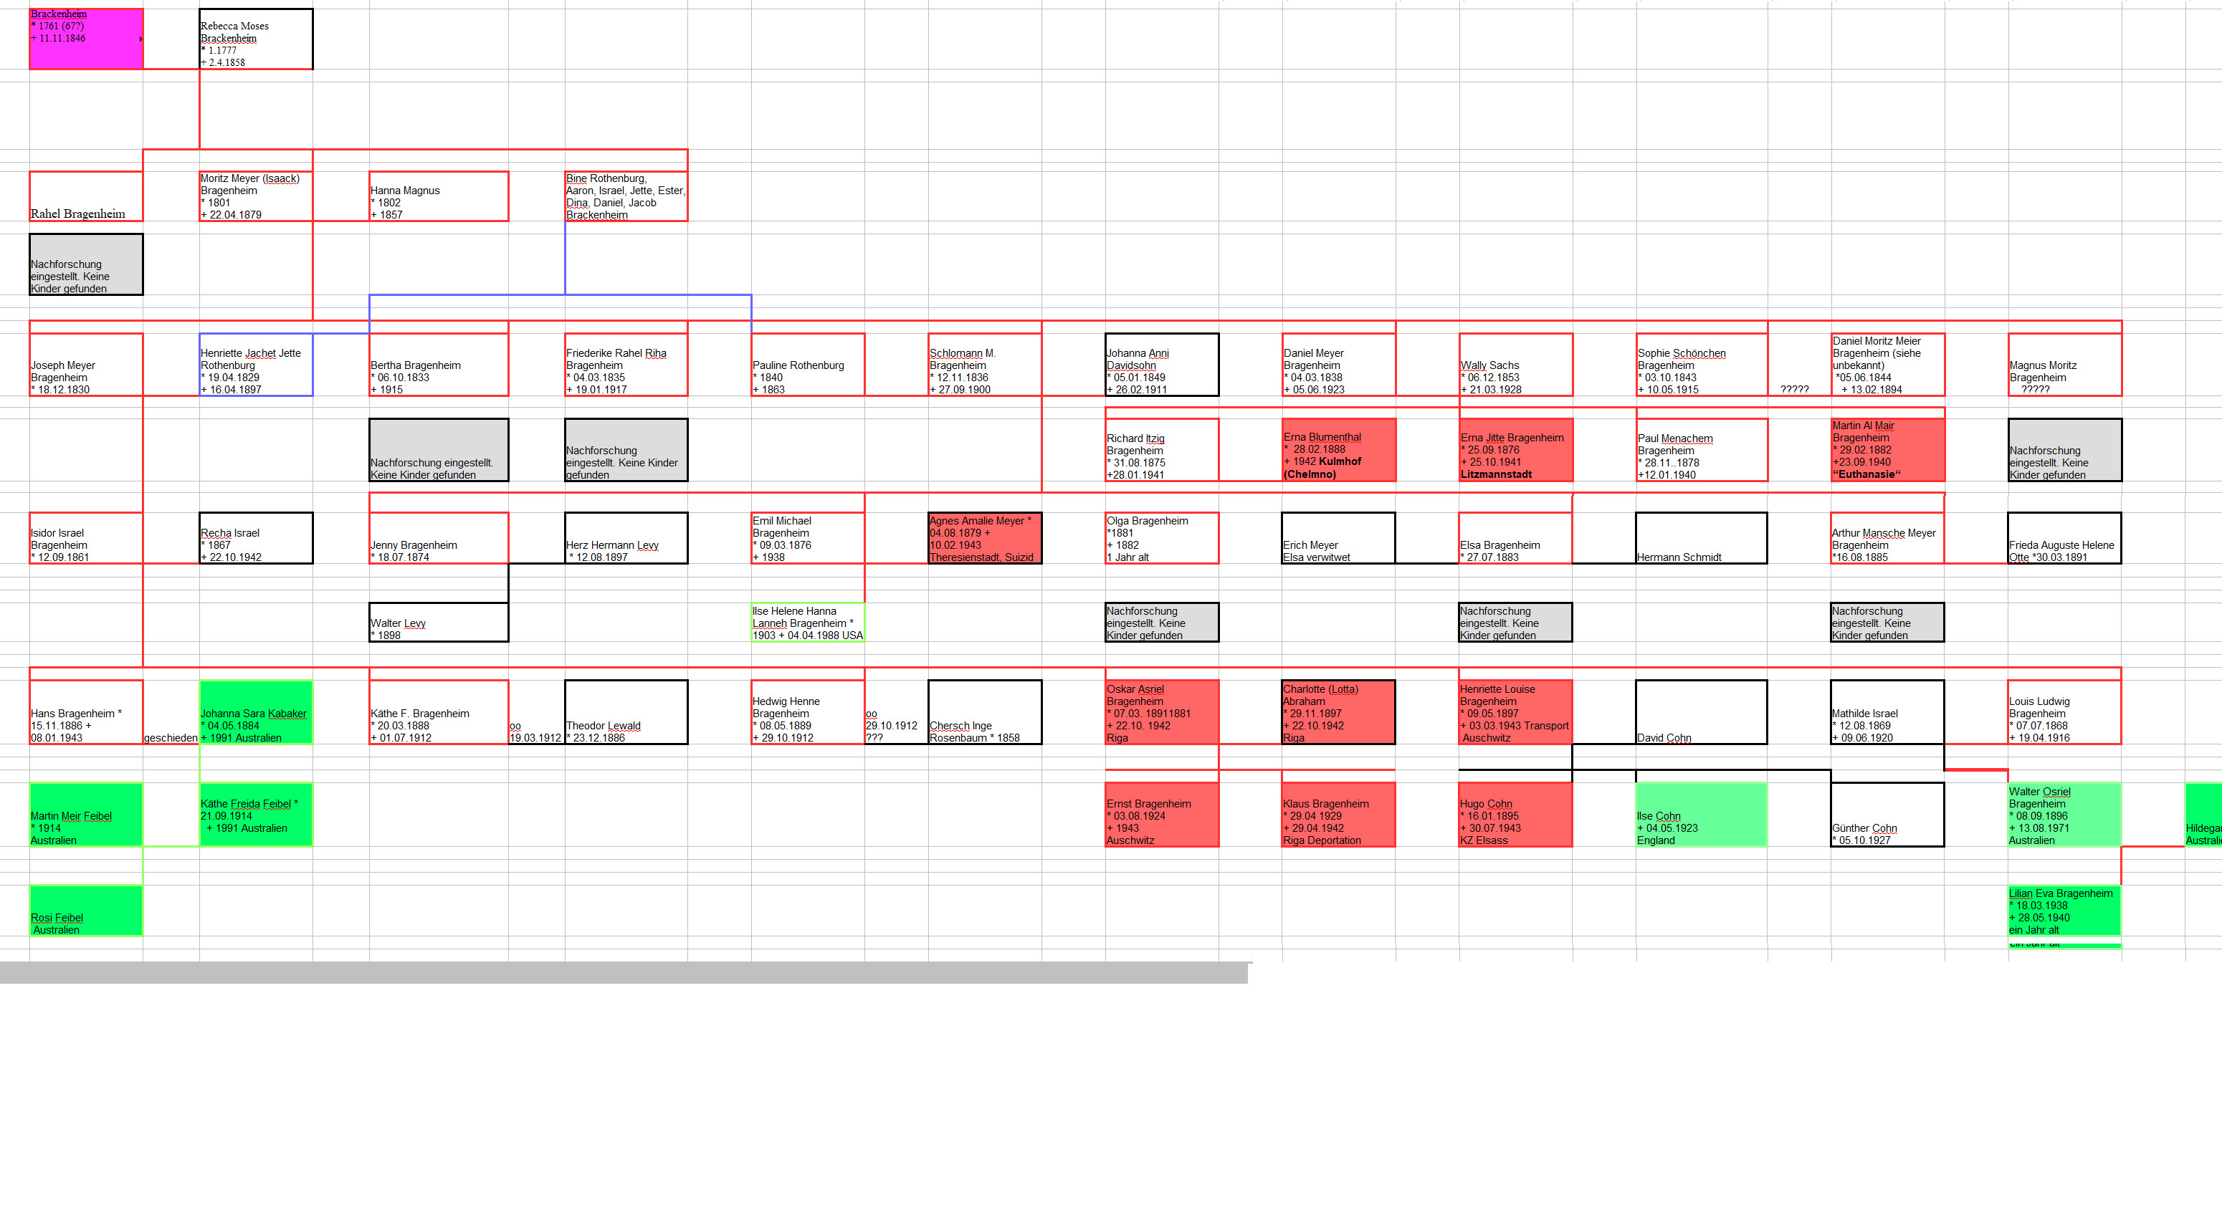Click the Bine Rothenburg siblings cell
The image size is (2222, 1218).
pyautogui.click(x=625, y=196)
